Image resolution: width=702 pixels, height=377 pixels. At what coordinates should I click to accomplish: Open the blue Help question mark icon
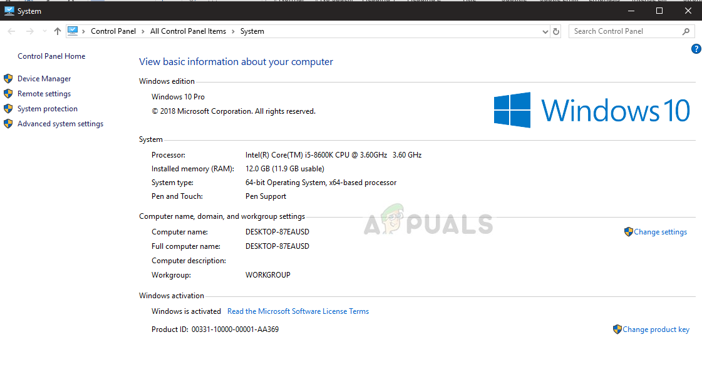(696, 49)
